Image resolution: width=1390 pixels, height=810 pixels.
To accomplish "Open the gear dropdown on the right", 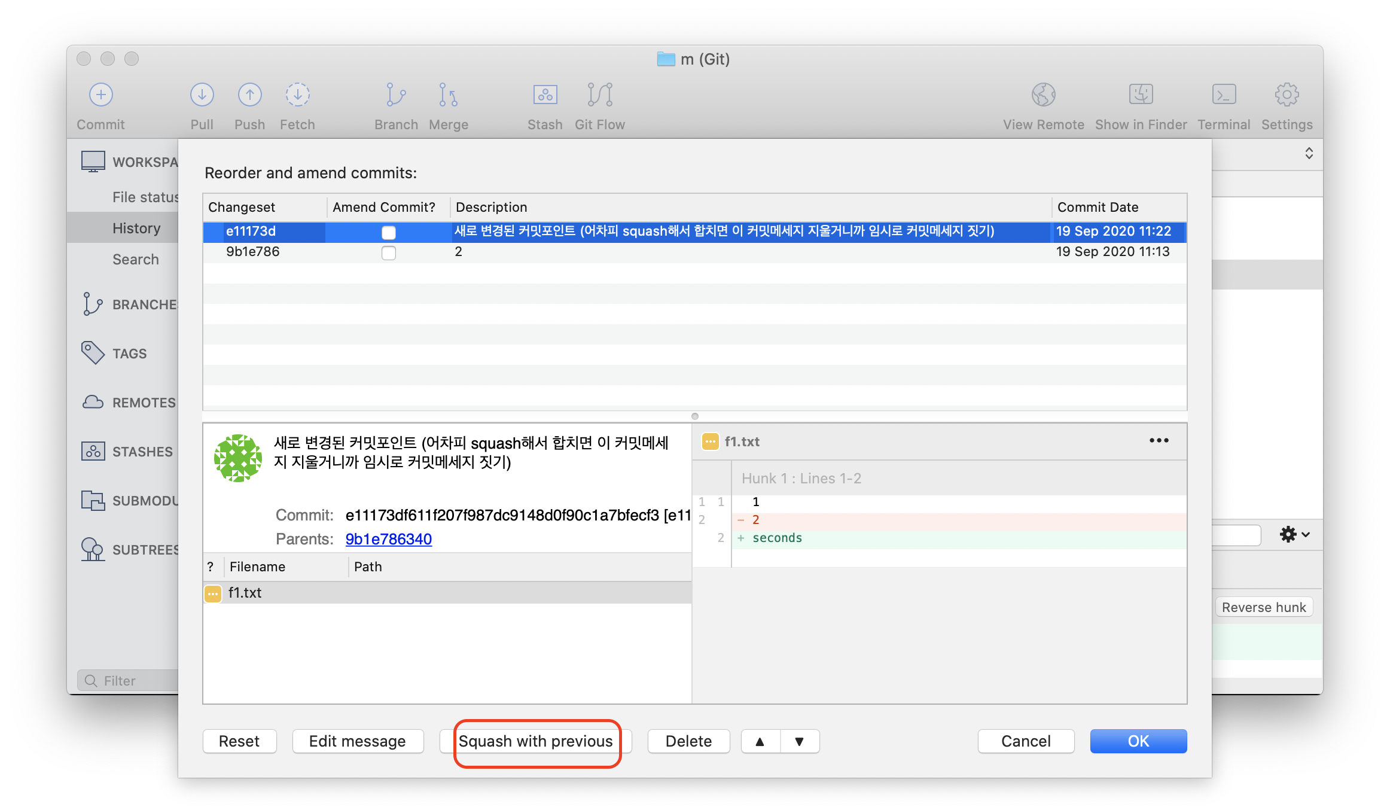I will point(1294,534).
